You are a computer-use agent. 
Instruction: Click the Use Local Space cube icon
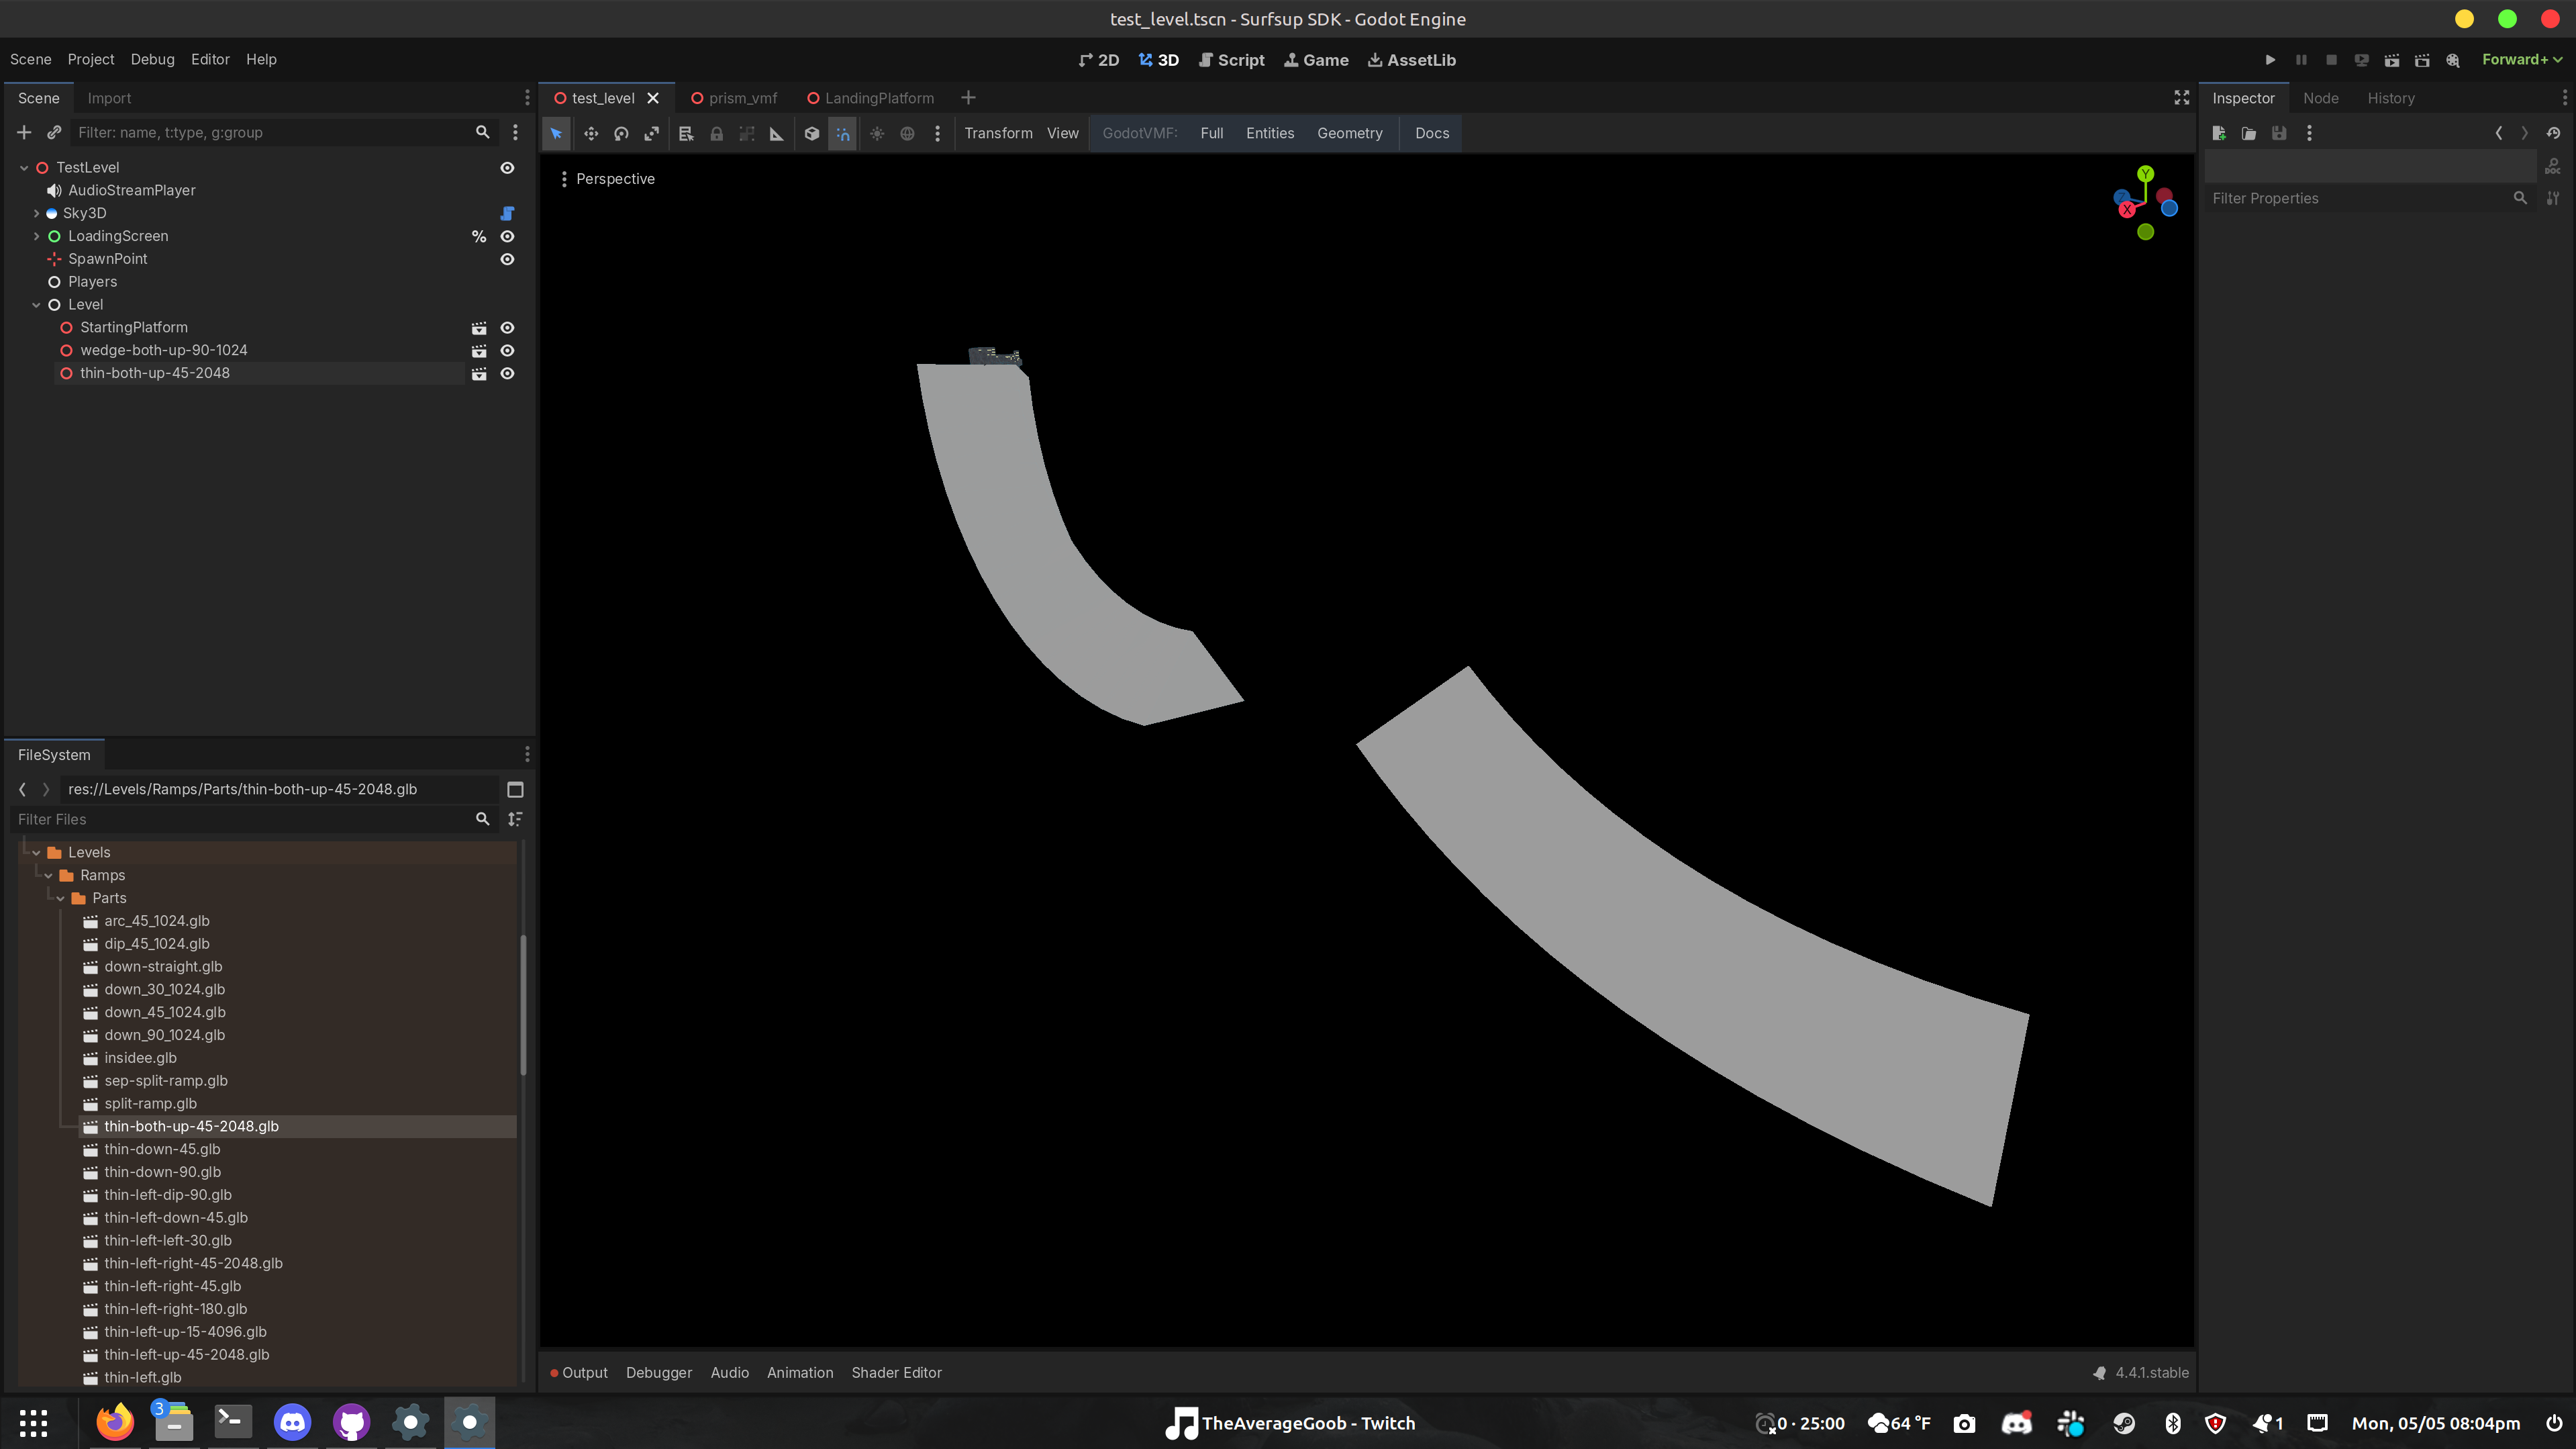pos(812,133)
